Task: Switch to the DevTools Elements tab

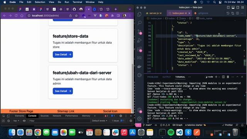Action: pos(20,116)
